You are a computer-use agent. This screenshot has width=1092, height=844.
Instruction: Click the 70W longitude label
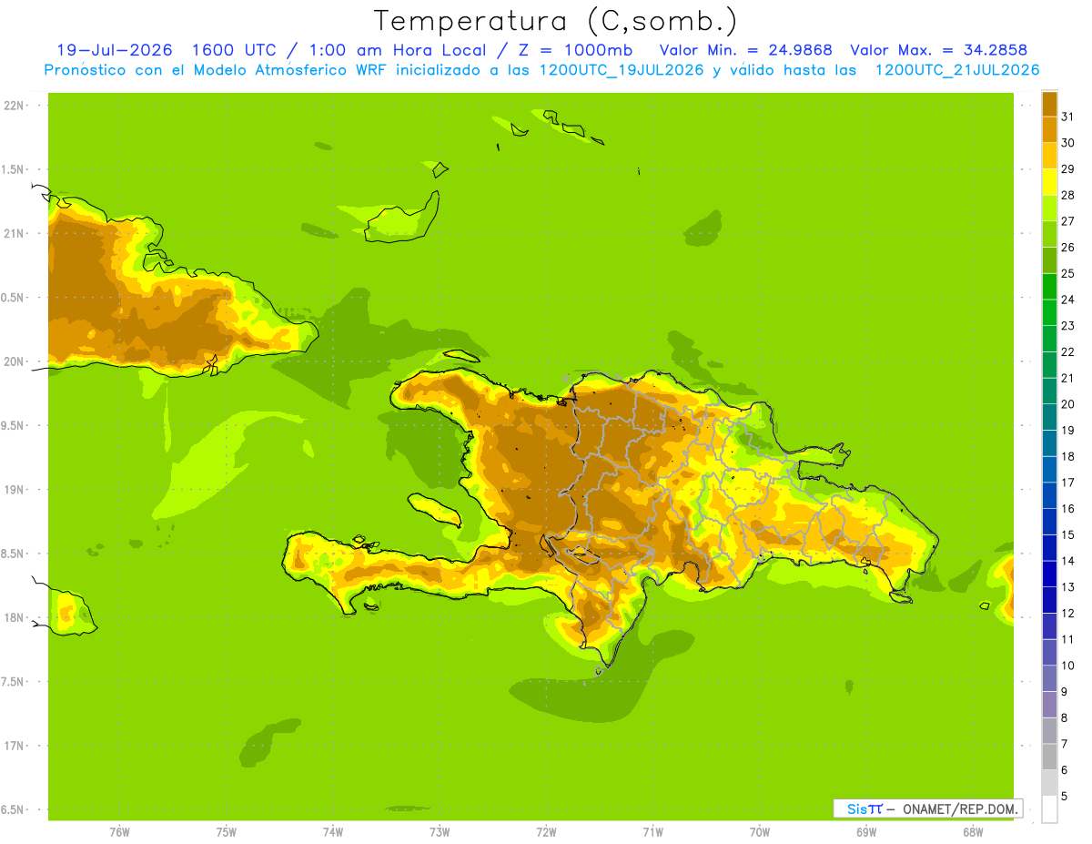tap(759, 831)
